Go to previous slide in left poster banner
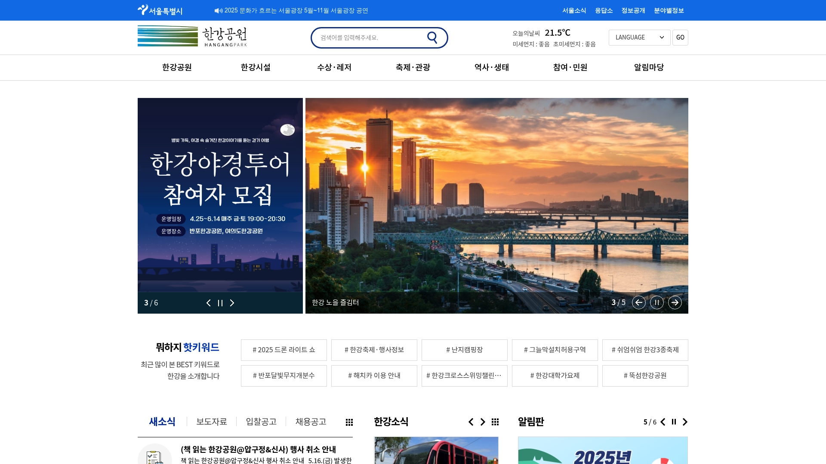 pyautogui.click(x=209, y=303)
